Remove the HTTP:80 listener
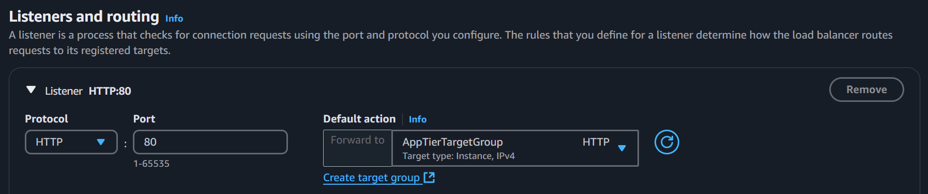 tap(866, 90)
